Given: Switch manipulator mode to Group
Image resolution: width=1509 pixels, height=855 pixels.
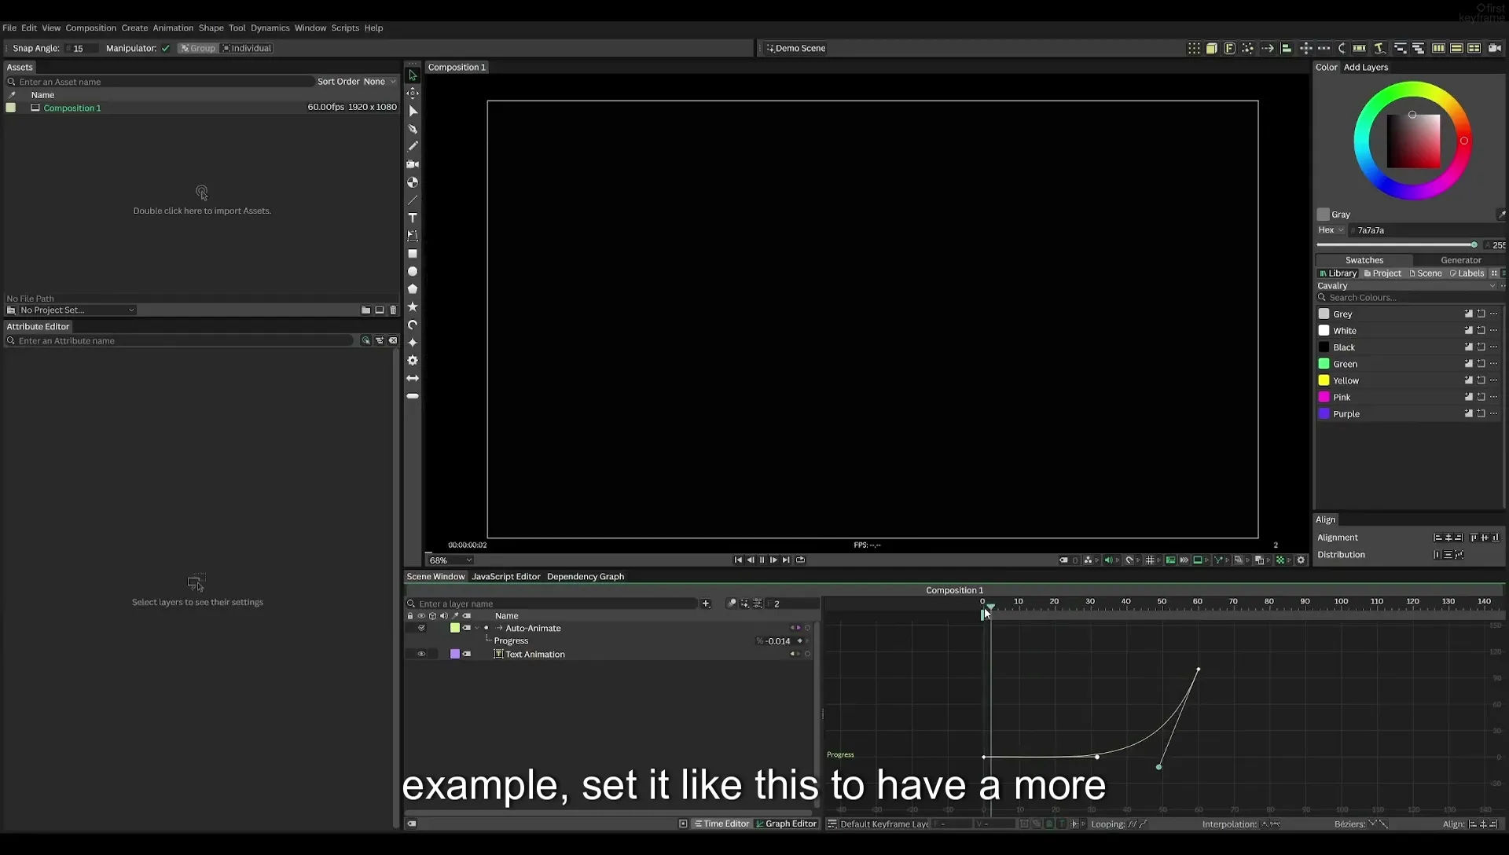Looking at the screenshot, I should 197,48.
